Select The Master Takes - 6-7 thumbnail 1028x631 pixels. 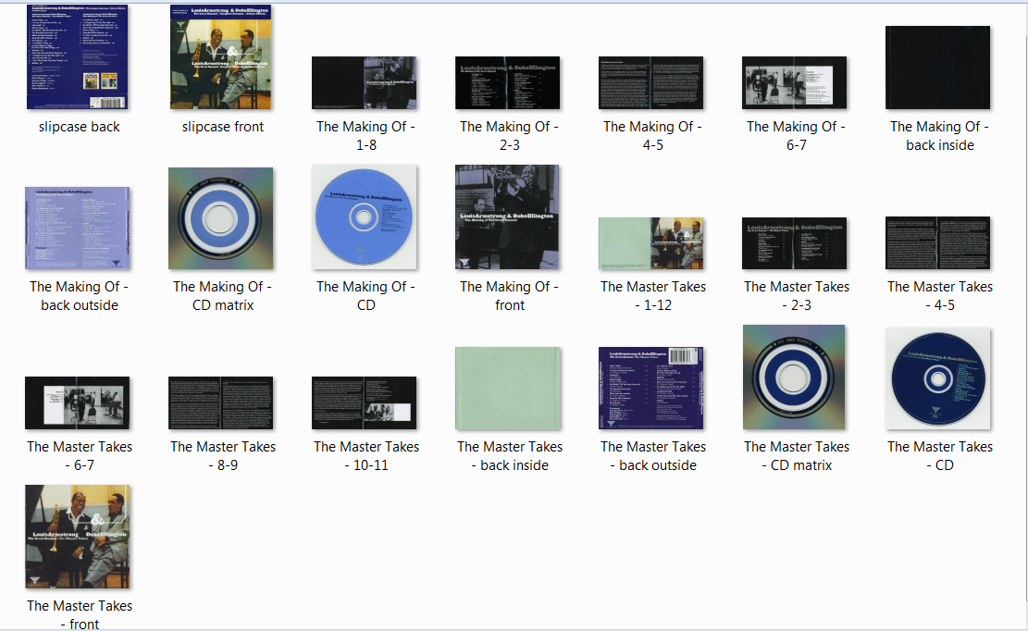tap(78, 403)
